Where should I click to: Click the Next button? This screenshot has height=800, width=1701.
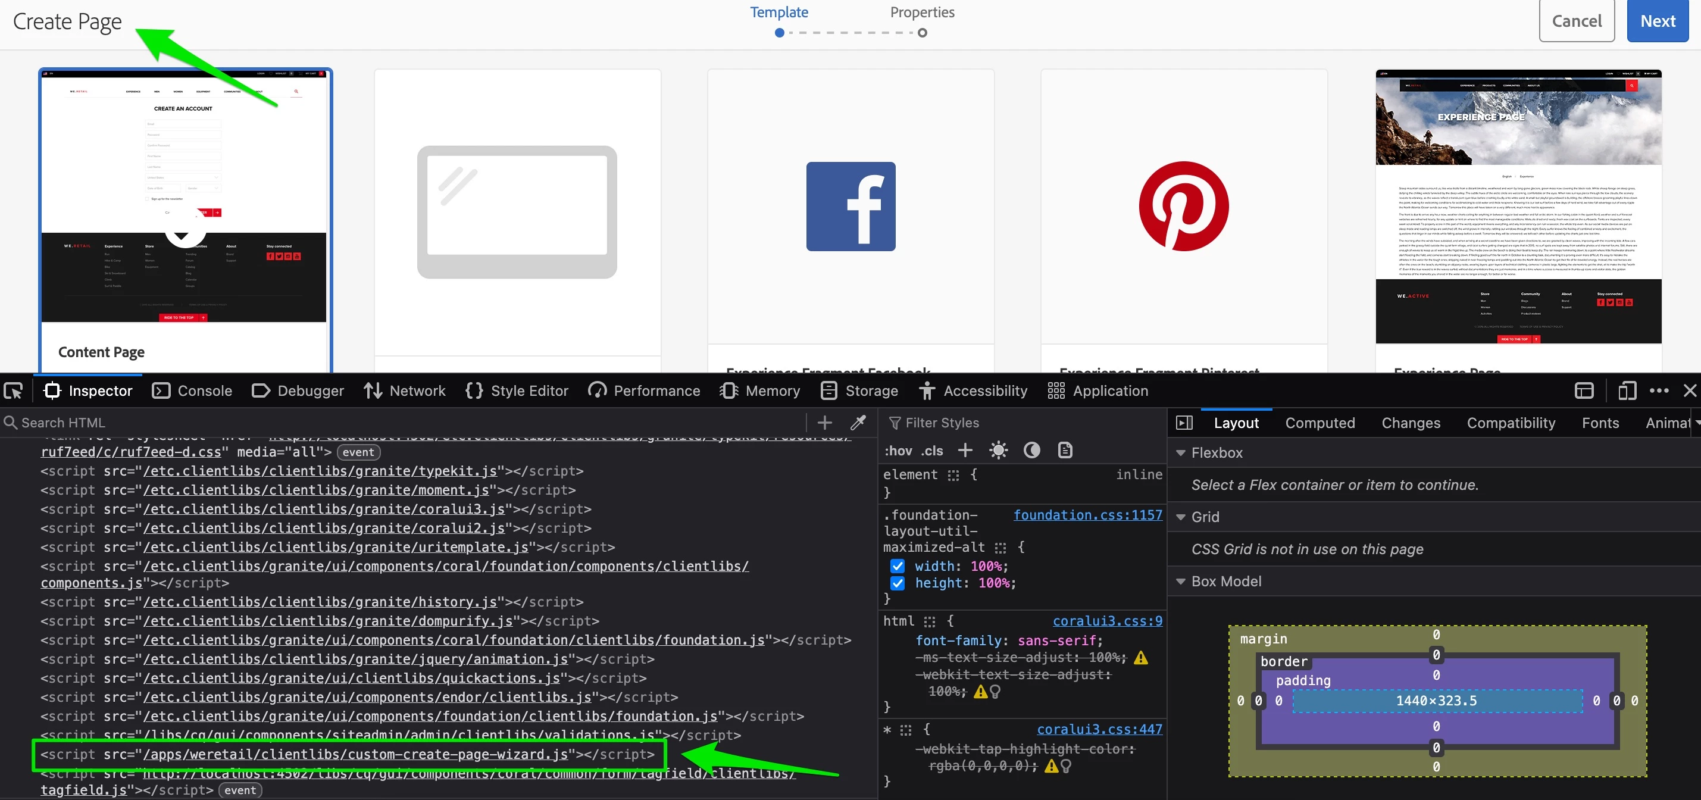1657,21
